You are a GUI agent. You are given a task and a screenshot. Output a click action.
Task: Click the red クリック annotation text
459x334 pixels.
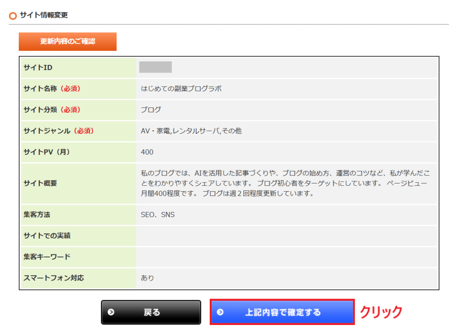click(x=382, y=312)
